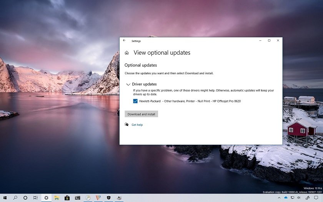Collapse the Driver updates section
323x202 pixels.
(x=128, y=84)
